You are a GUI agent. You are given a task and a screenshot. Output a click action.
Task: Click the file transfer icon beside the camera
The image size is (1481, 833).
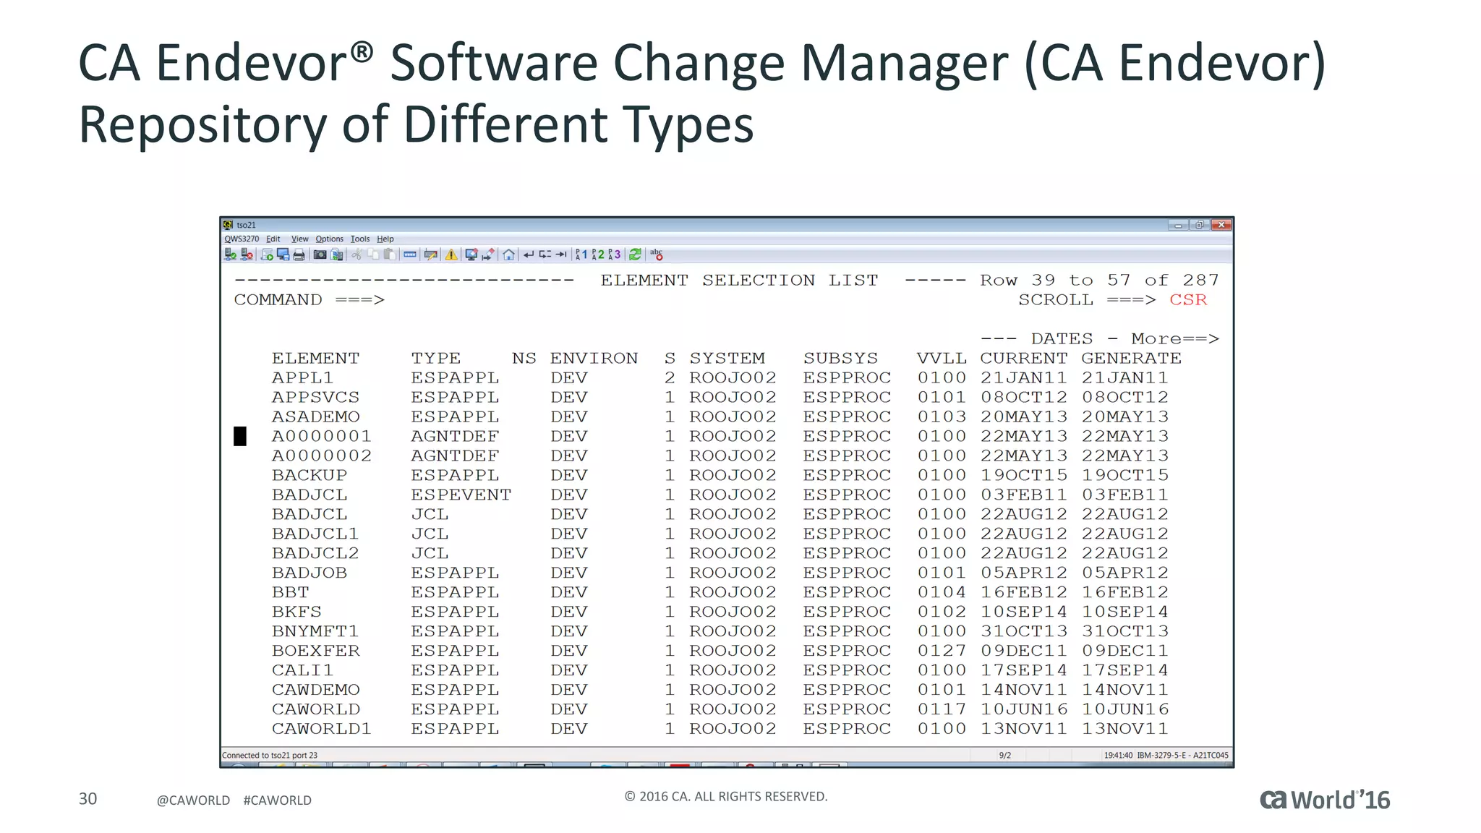[x=337, y=255]
